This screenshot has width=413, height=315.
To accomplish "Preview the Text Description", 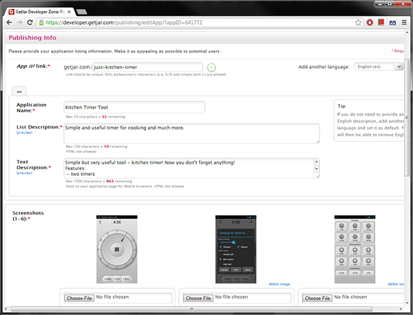I will click(x=25, y=173).
